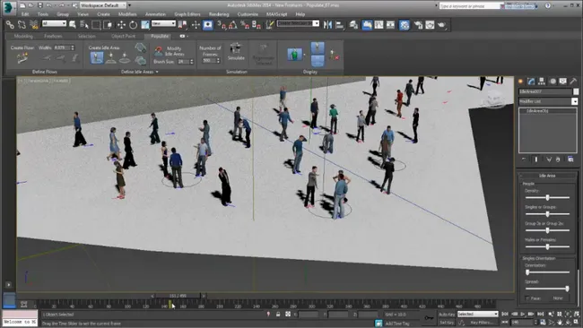Click the Save File quick access icon
Viewport: 583px width, 328px height.
click(x=39, y=5)
